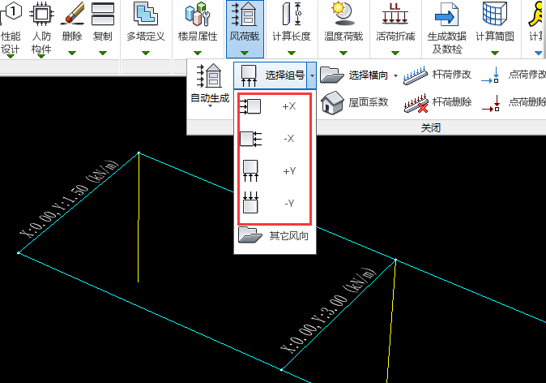This screenshot has width=546, height=383.
Task: Click 点荷修改 point load modify
Action: 514,75
